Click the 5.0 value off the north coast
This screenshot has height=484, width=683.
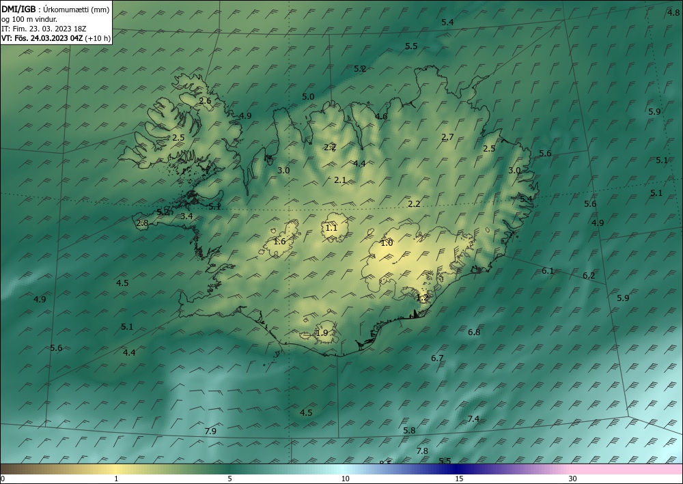[x=308, y=97]
